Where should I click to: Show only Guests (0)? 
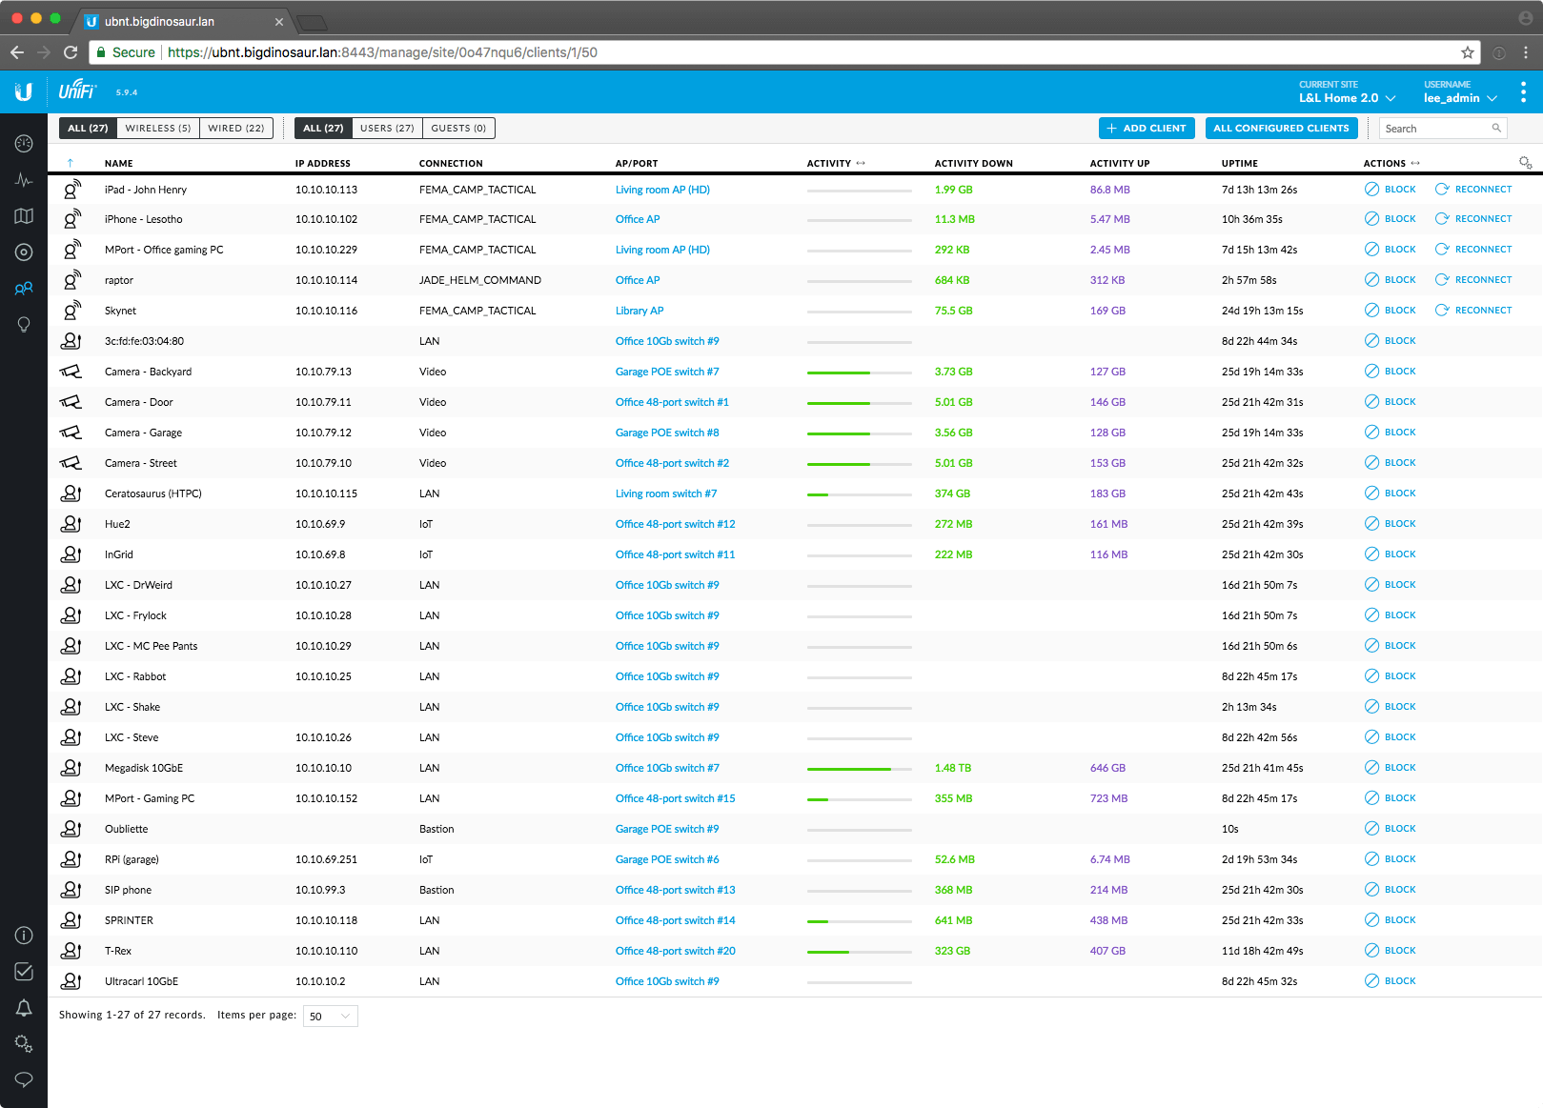point(458,129)
